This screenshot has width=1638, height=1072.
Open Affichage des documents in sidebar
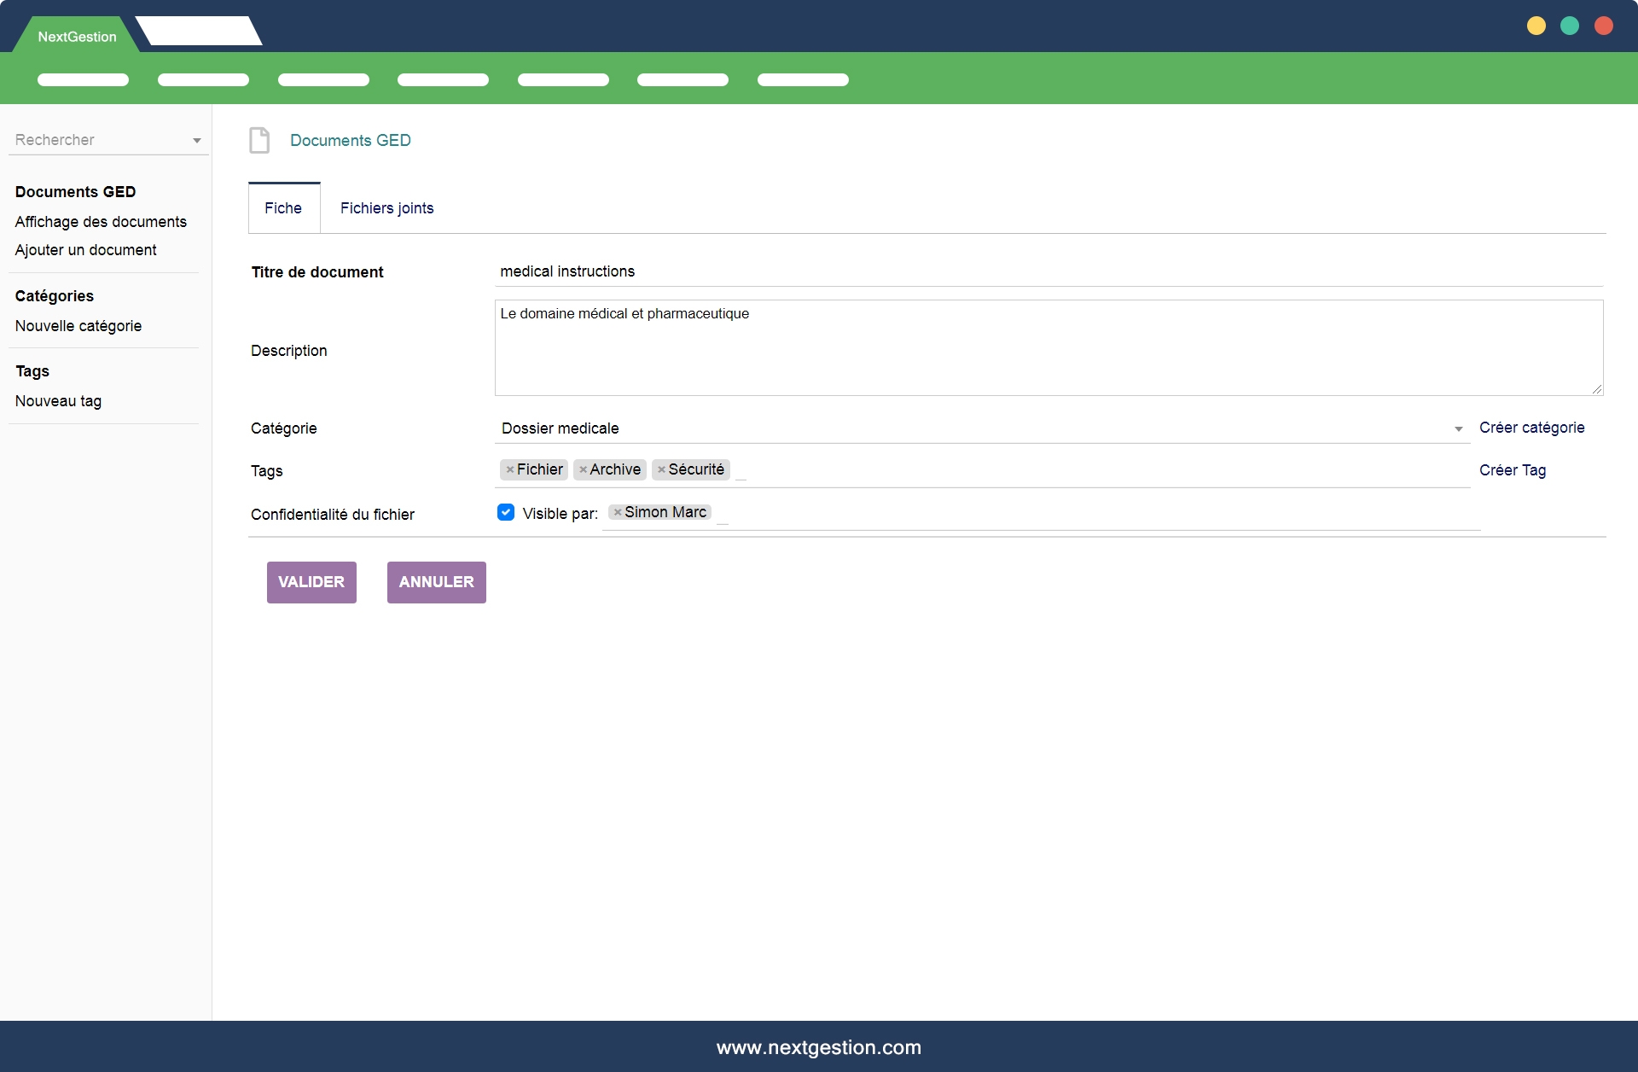click(x=101, y=222)
